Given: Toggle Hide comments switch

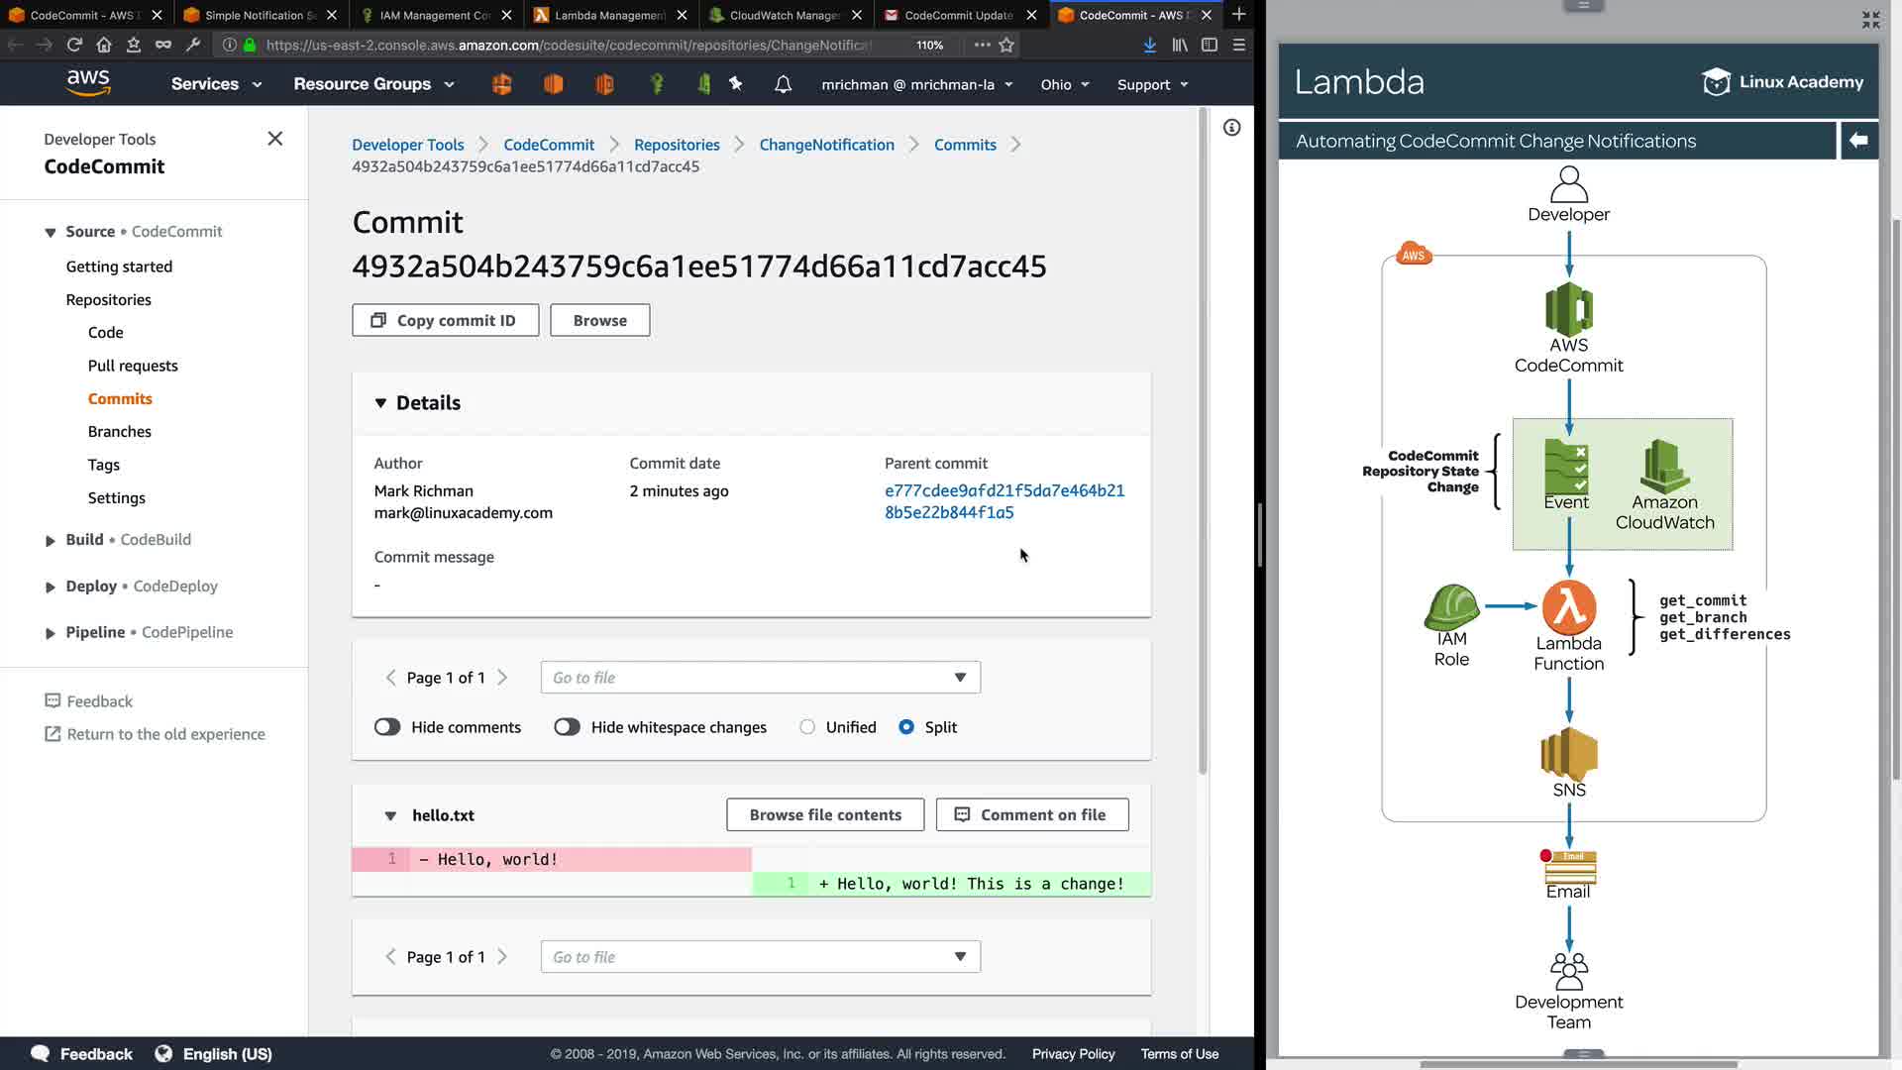Looking at the screenshot, I should 387,727.
